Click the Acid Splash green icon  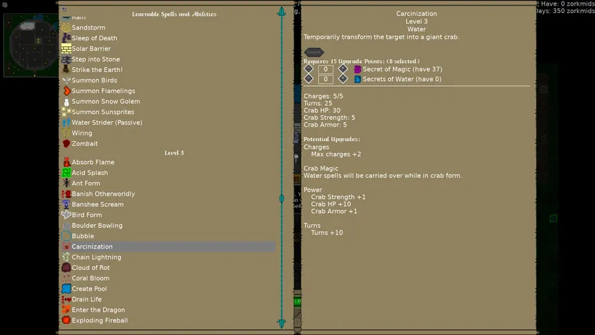pyautogui.click(x=66, y=173)
